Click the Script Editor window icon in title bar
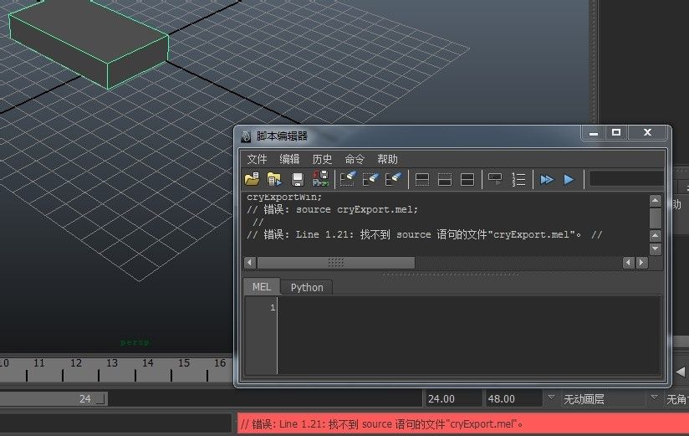This screenshot has height=436, width=689. point(246,136)
